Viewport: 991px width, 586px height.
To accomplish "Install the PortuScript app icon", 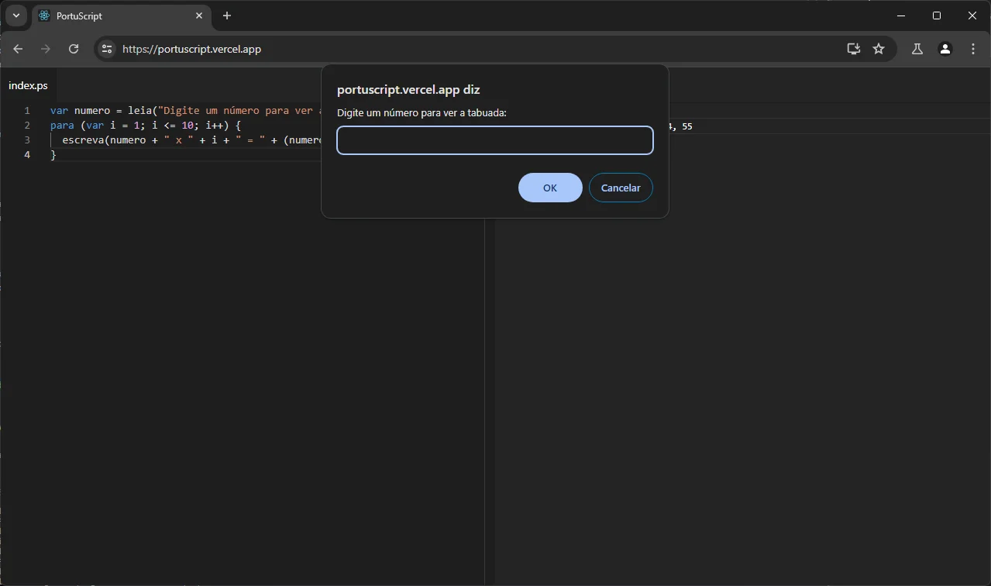I will coord(854,49).
